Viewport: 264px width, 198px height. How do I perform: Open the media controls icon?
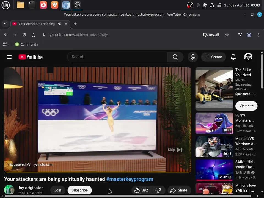pos(240,35)
